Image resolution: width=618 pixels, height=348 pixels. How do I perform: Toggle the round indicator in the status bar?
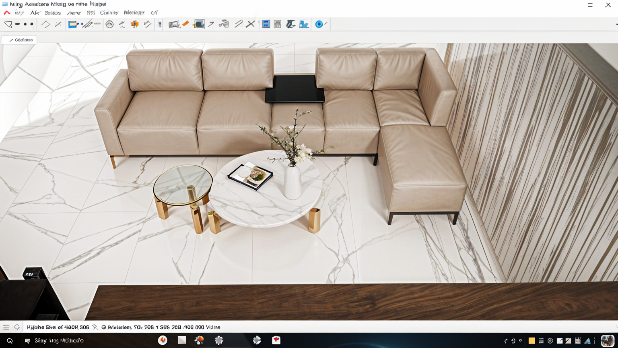[104, 327]
